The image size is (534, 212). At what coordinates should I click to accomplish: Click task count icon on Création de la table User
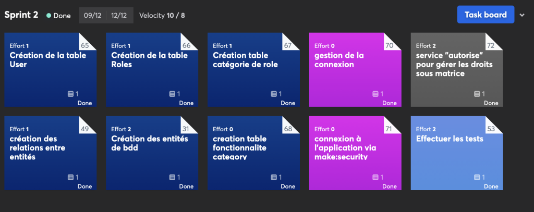[70, 94]
